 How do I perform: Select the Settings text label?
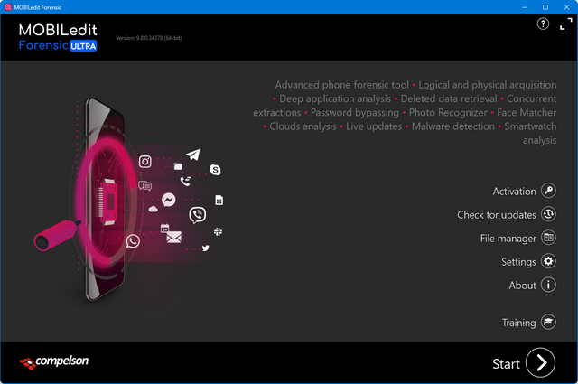click(518, 262)
